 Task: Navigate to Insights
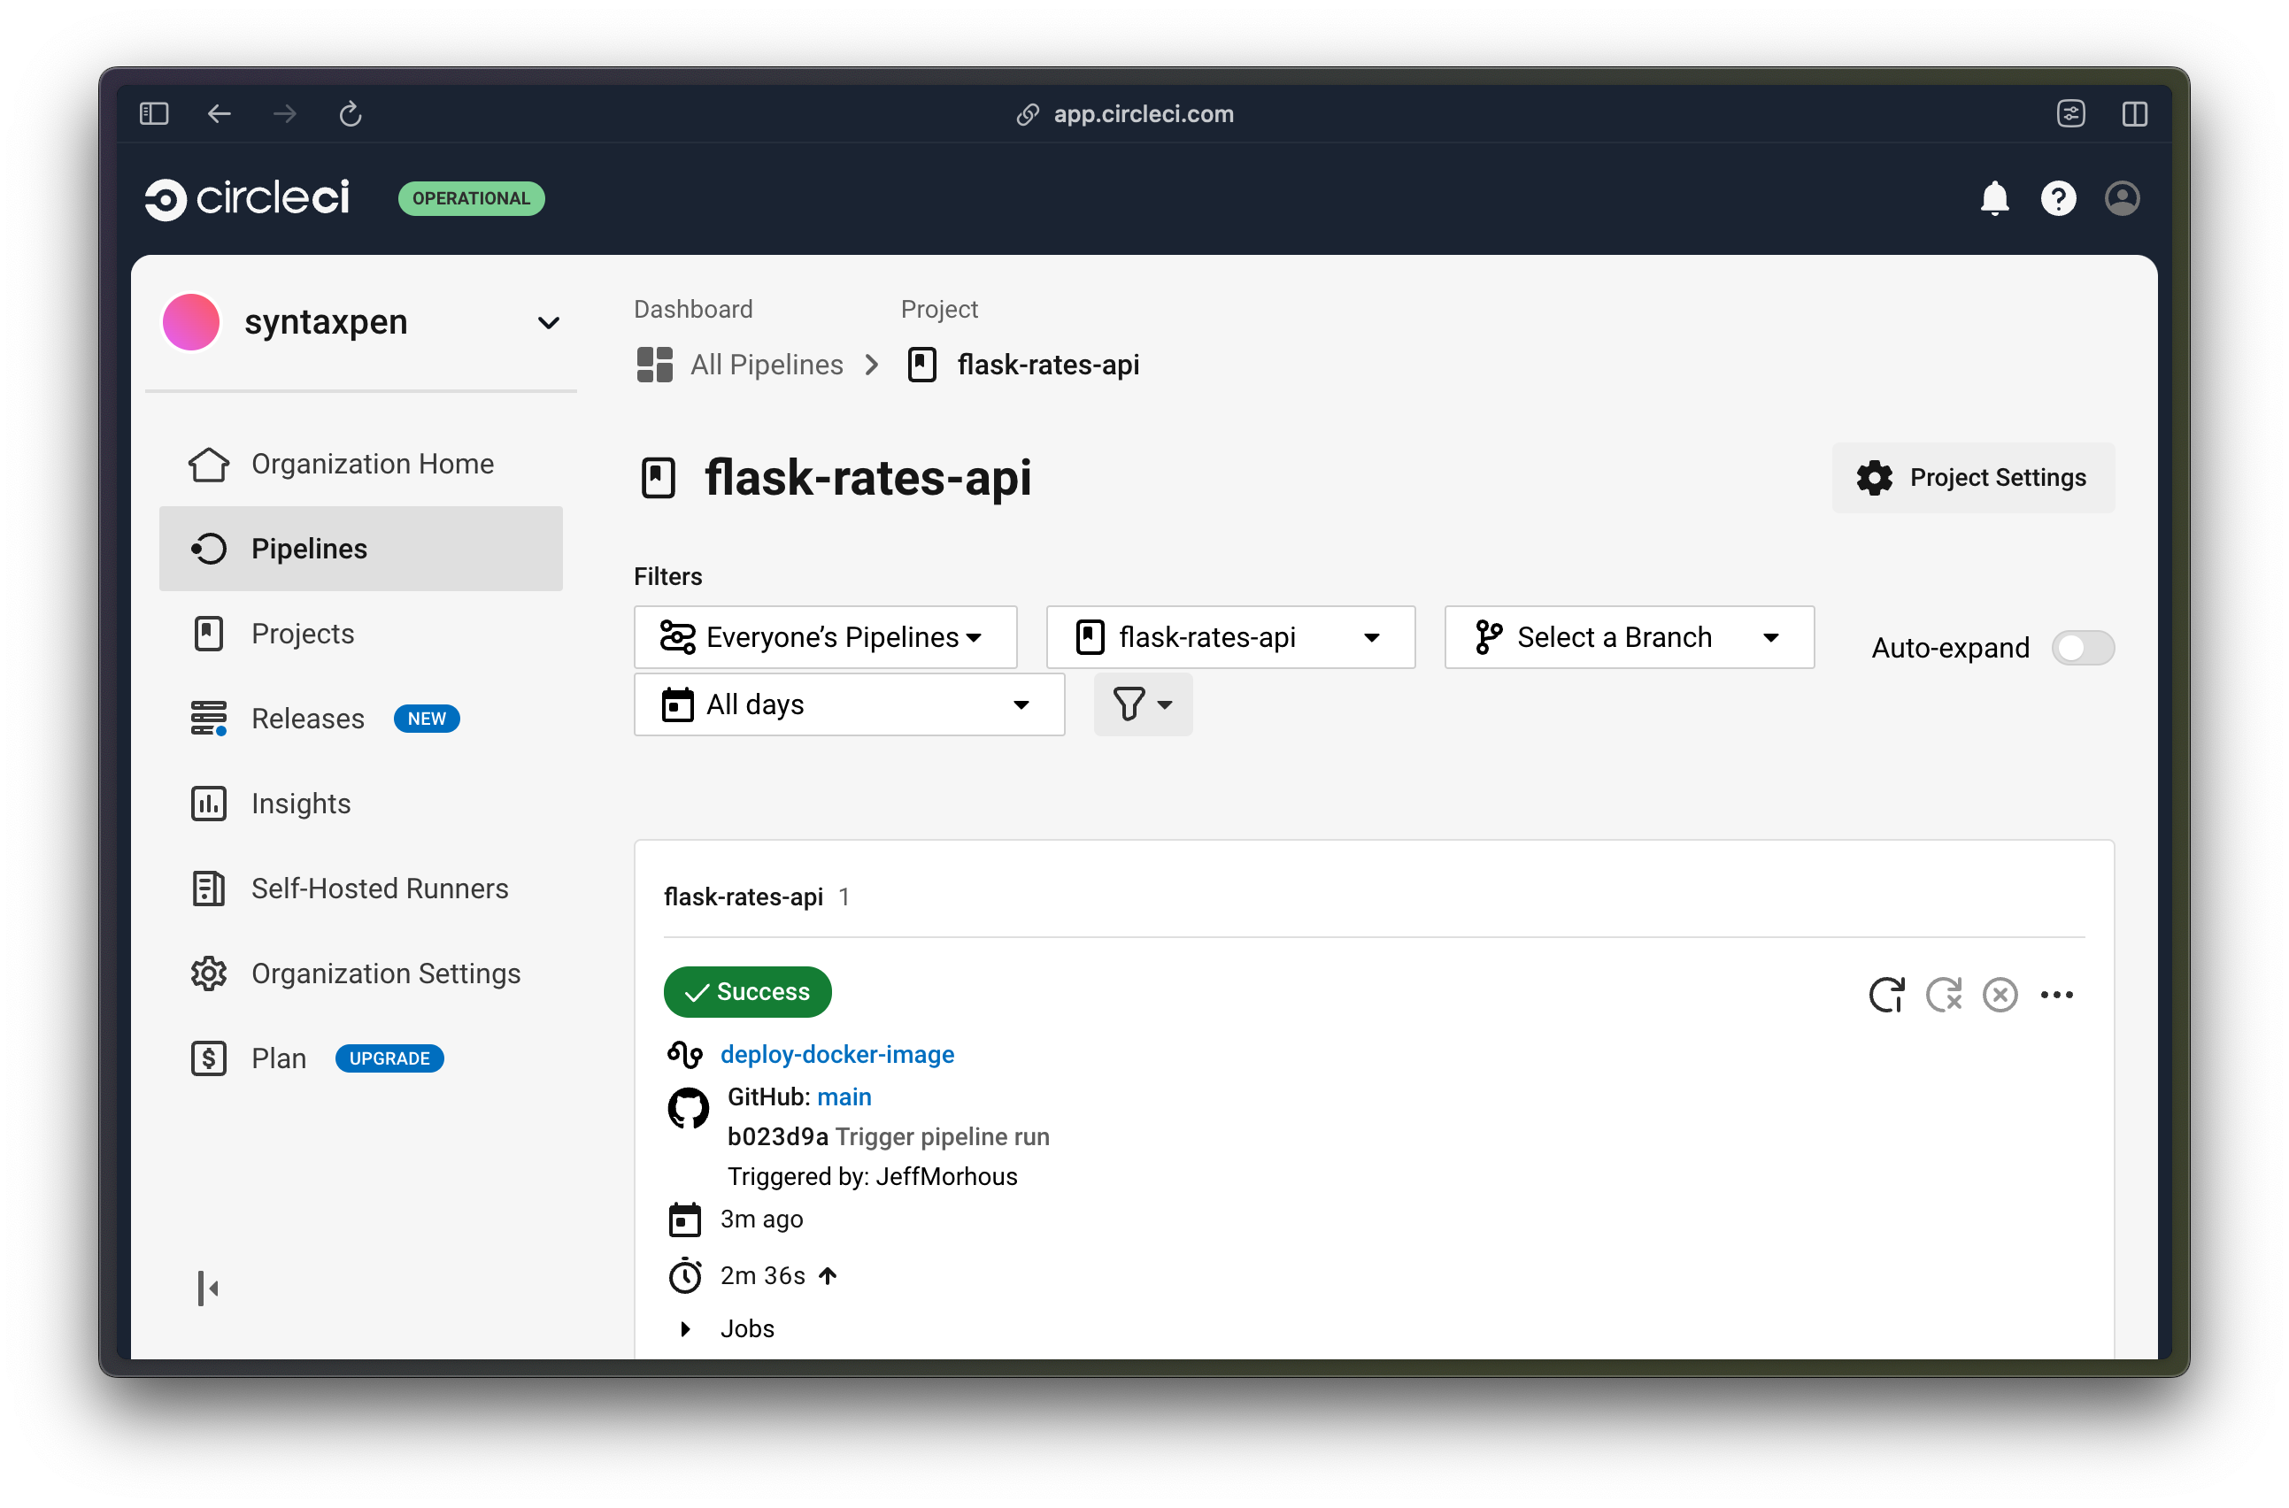coord(300,803)
